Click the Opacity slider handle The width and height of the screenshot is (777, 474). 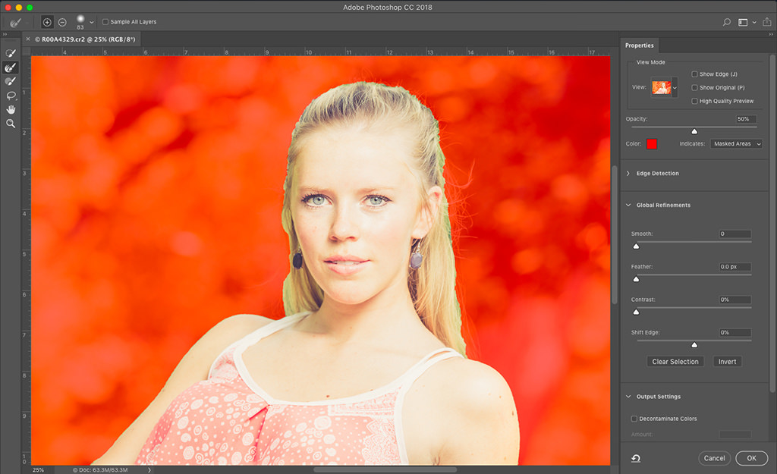[694, 131]
